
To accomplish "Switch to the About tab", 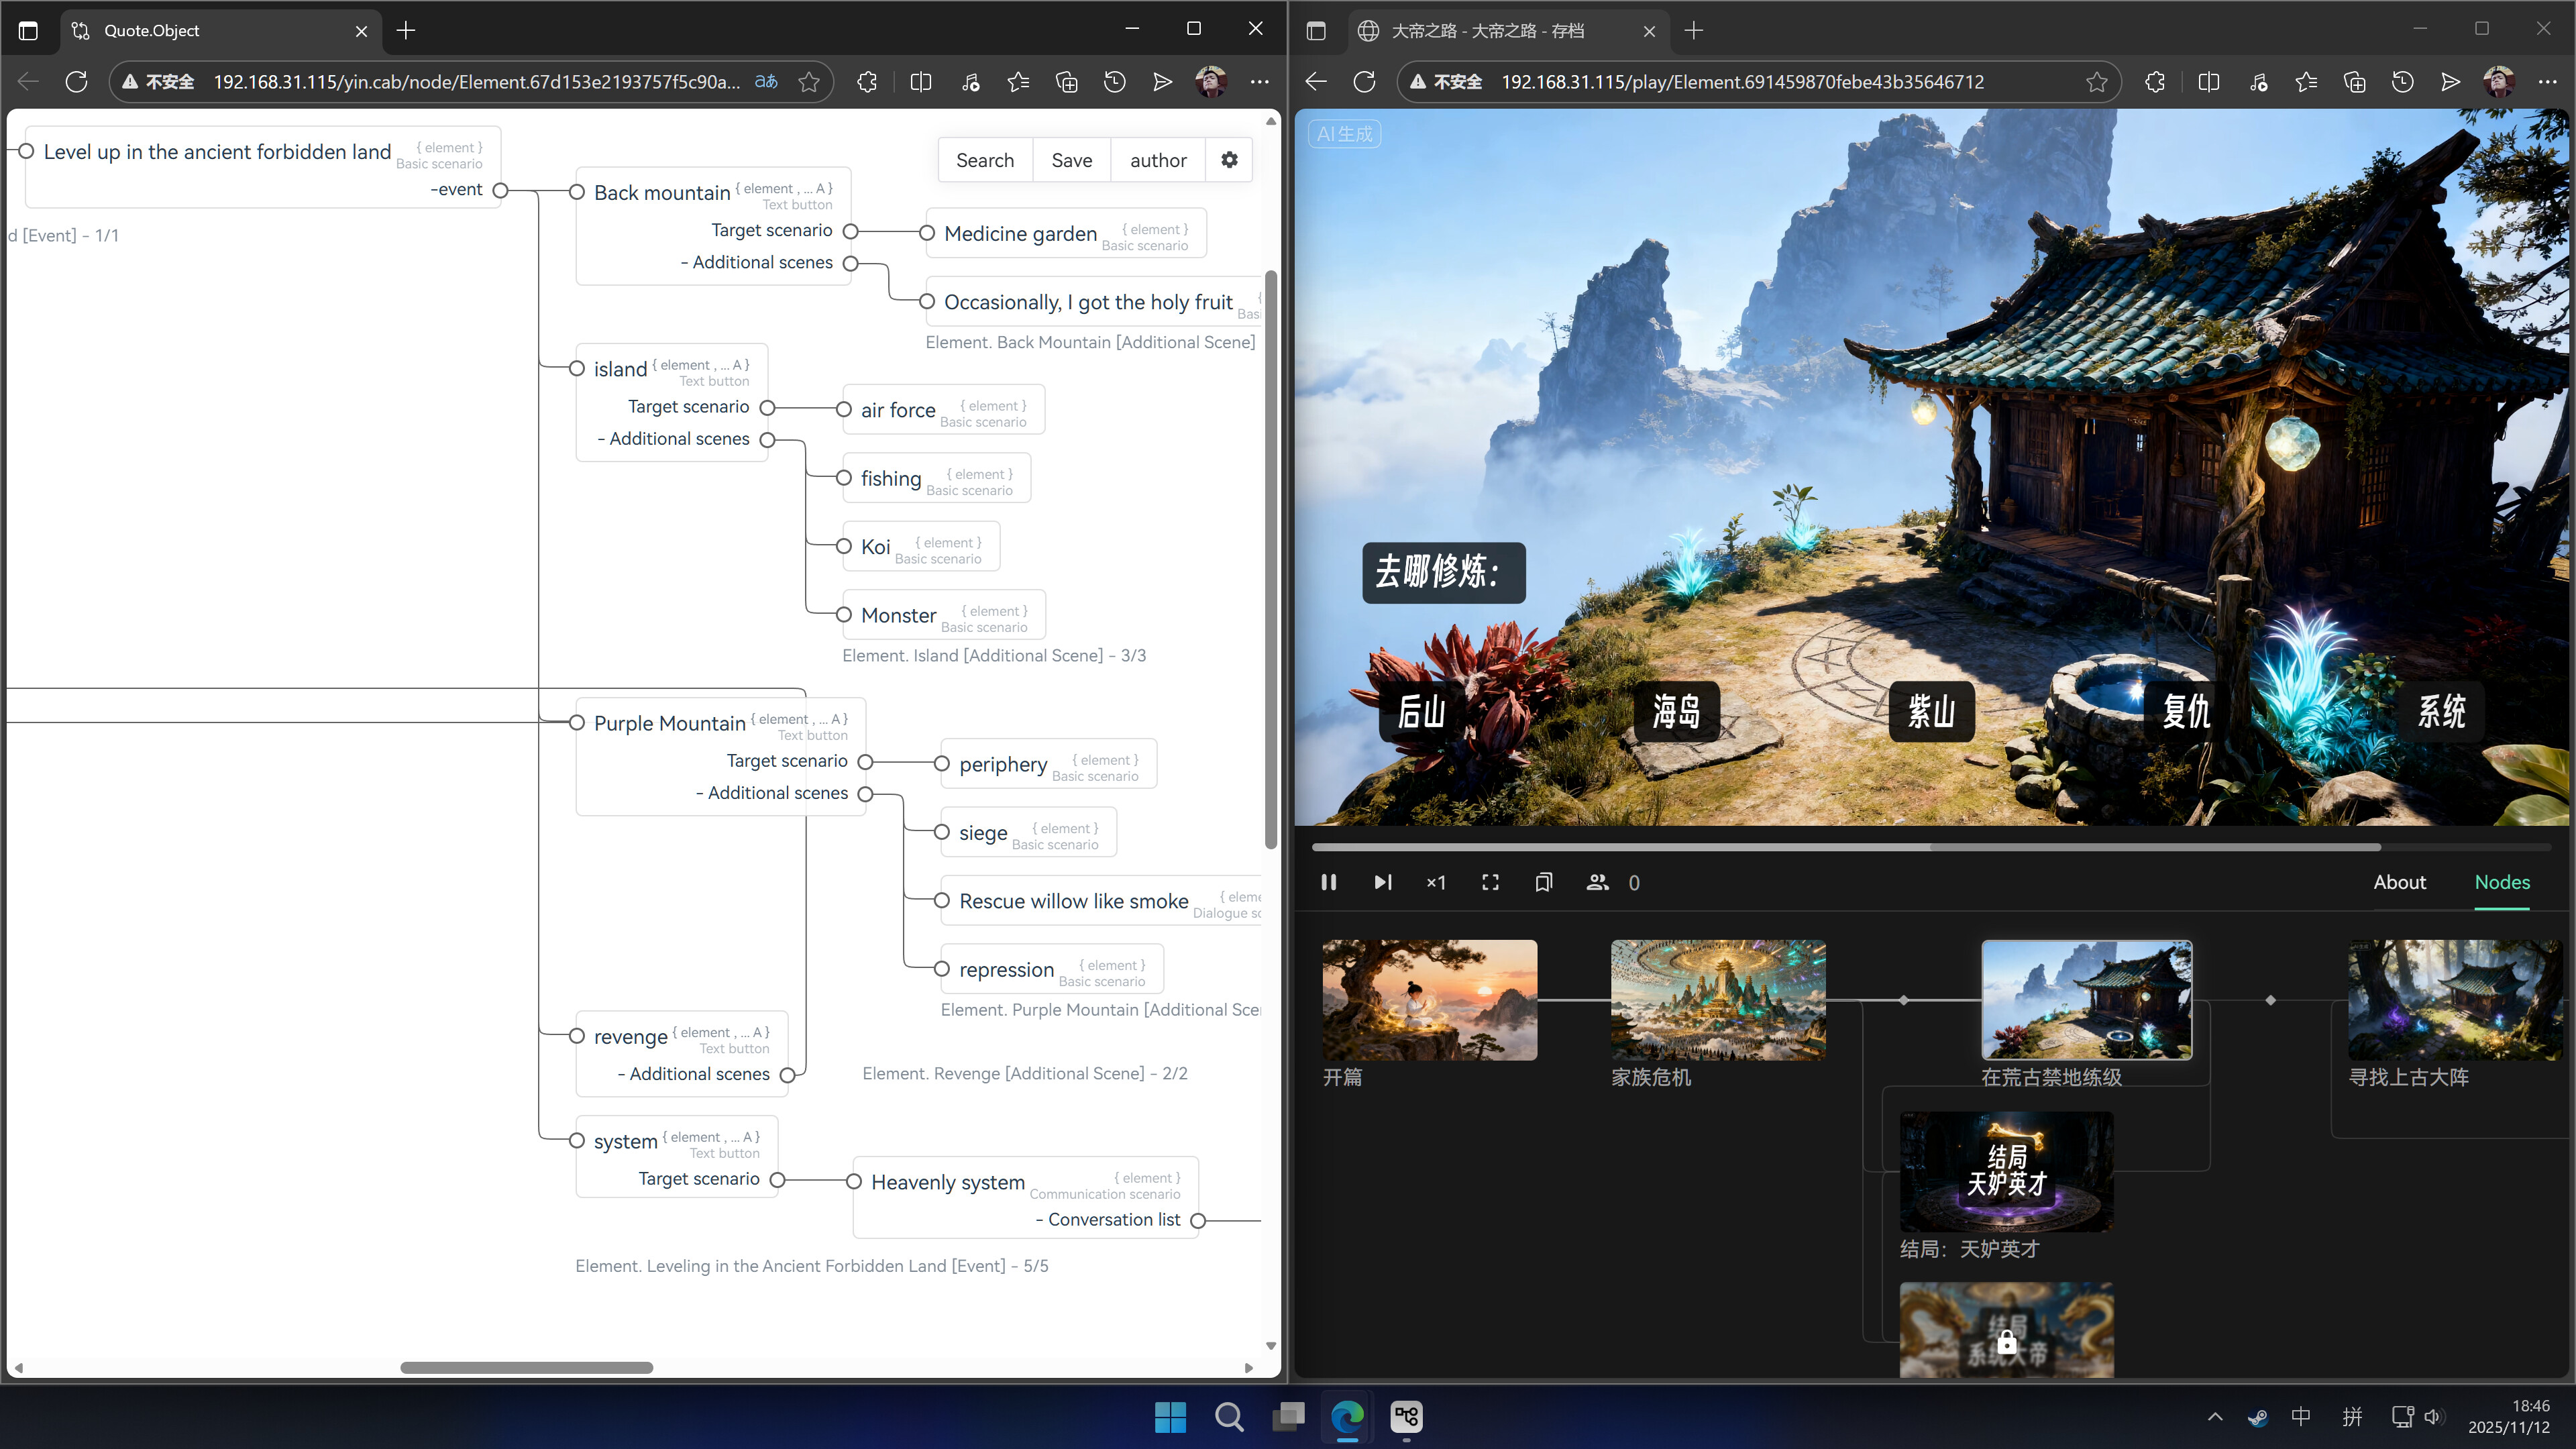I will click(2400, 882).
